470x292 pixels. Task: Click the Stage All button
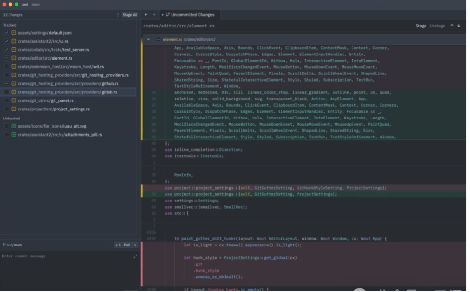[130, 15]
